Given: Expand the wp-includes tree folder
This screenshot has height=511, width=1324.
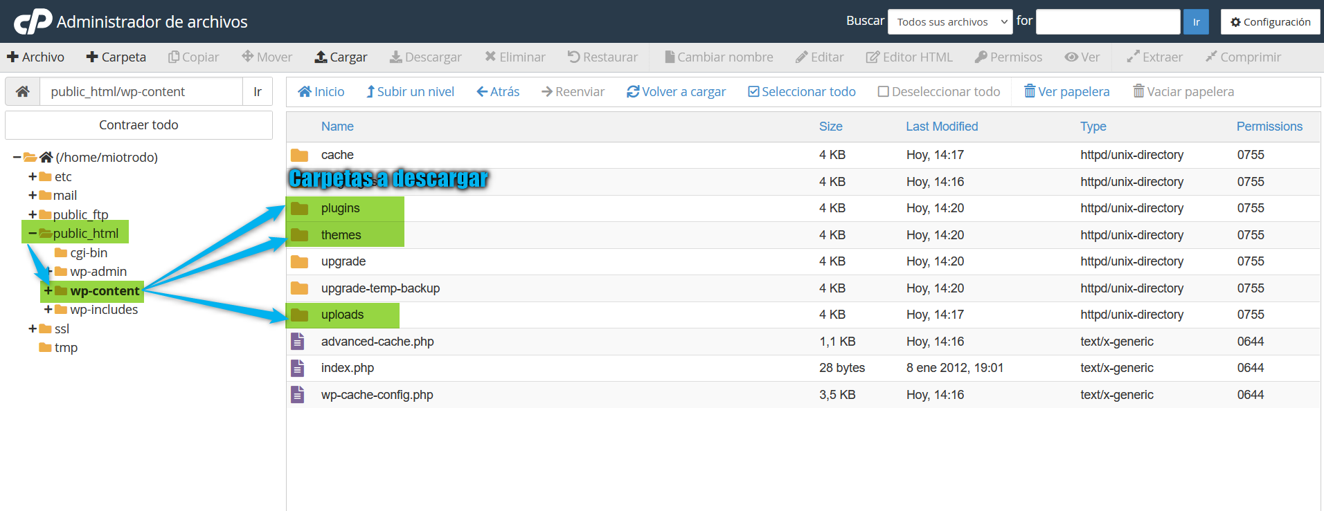Looking at the screenshot, I should click(x=48, y=309).
